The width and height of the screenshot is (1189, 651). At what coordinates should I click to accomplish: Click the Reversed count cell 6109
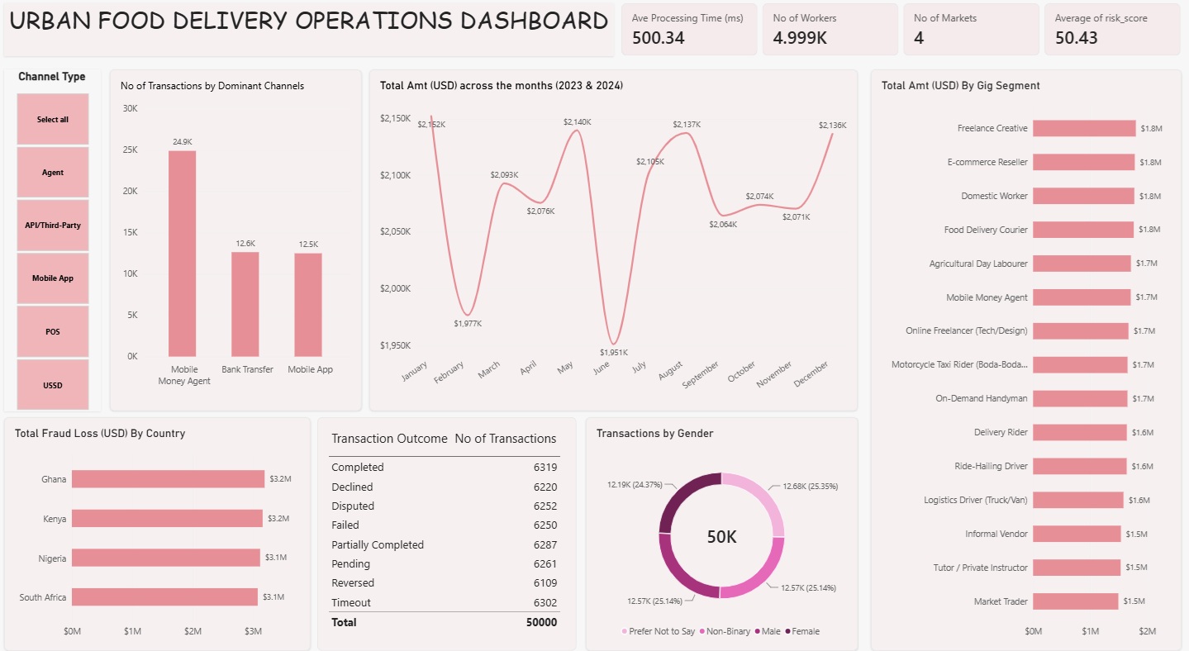click(x=545, y=582)
